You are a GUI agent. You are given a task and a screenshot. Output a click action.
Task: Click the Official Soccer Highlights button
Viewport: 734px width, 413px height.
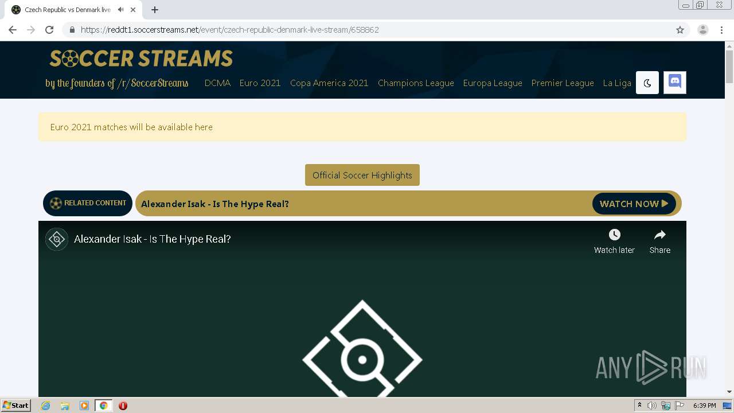pyautogui.click(x=362, y=175)
